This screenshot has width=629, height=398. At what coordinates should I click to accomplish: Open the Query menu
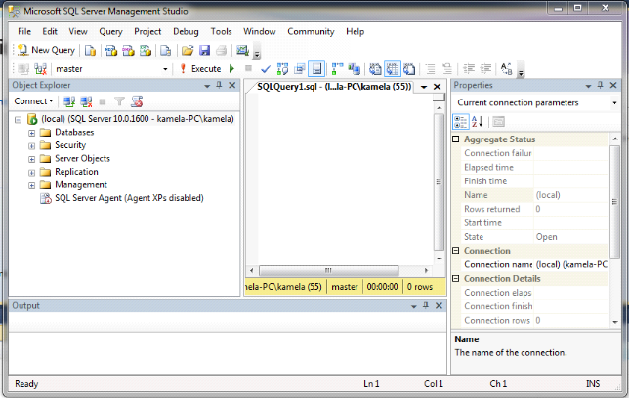point(109,31)
